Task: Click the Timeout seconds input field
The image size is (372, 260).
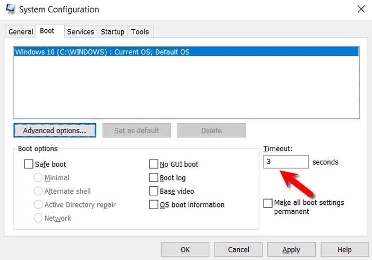Action: pos(286,162)
